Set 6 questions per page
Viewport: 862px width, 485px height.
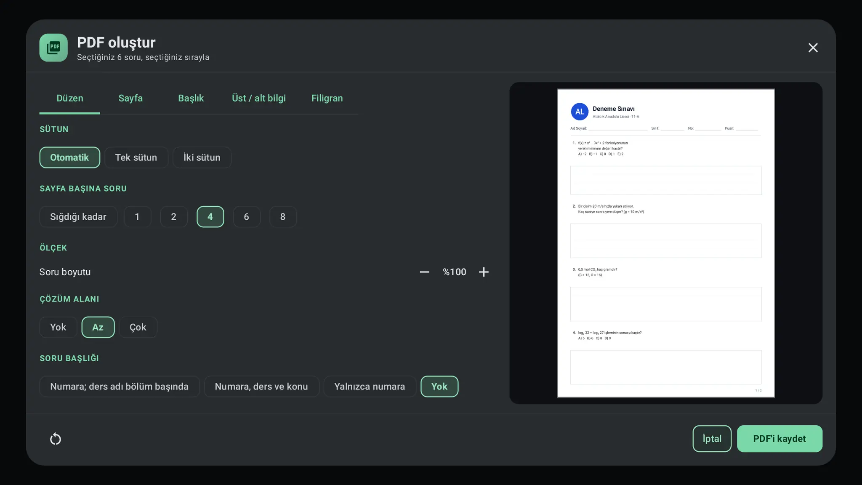246,217
